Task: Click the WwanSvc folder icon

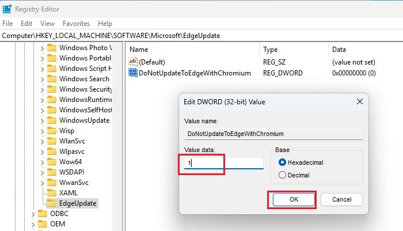Action: click(x=52, y=183)
